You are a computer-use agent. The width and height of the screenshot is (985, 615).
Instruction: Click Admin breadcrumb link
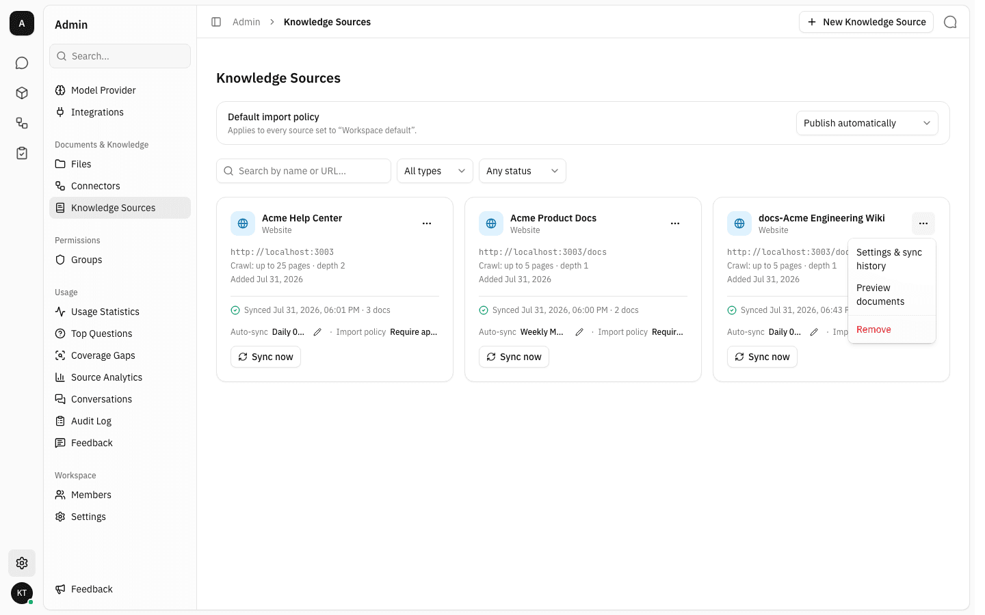(246, 22)
